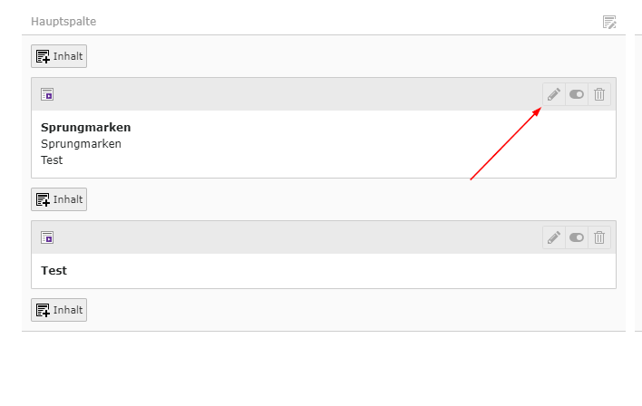The height and width of the screenshot is (406, 642).
Task: Edit the Sprungmarken element with the pencil
Action: click(554, 94)
